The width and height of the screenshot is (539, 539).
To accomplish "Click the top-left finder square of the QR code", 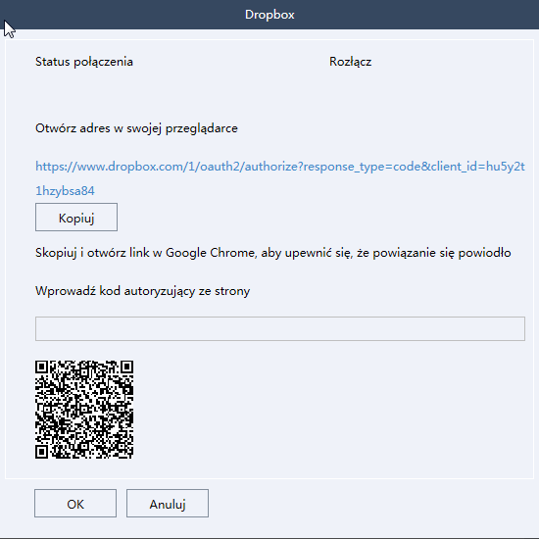I will (x=42, y=367).
